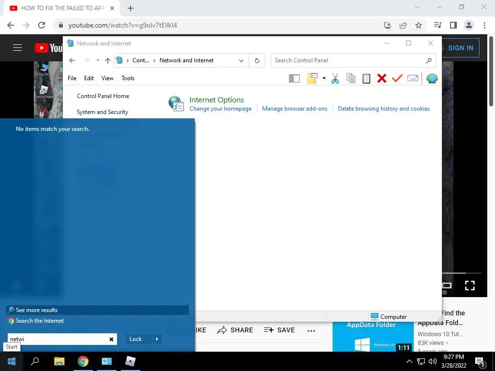The width and height of the screenshot is (495, 371).
Task: Click the taskbar search magnifier icon
Action: [x=35, y=361]
